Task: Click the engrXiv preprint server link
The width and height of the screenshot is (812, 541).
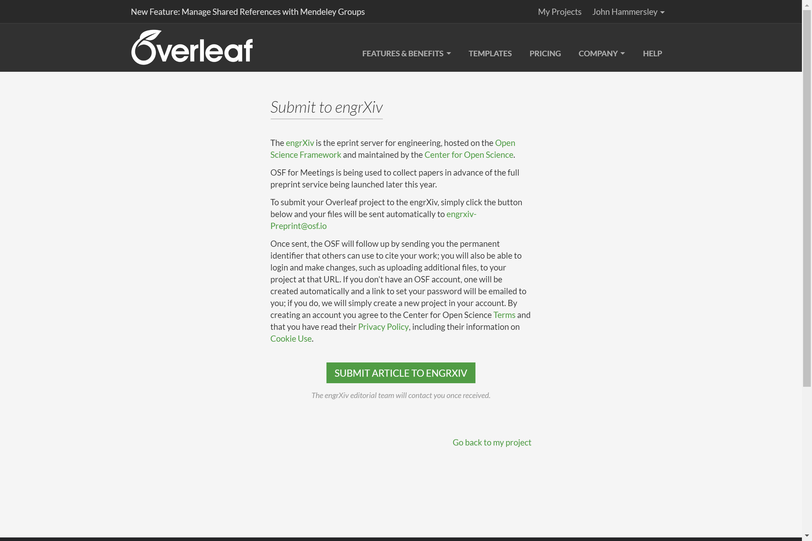Action: (x=300, y=142)
